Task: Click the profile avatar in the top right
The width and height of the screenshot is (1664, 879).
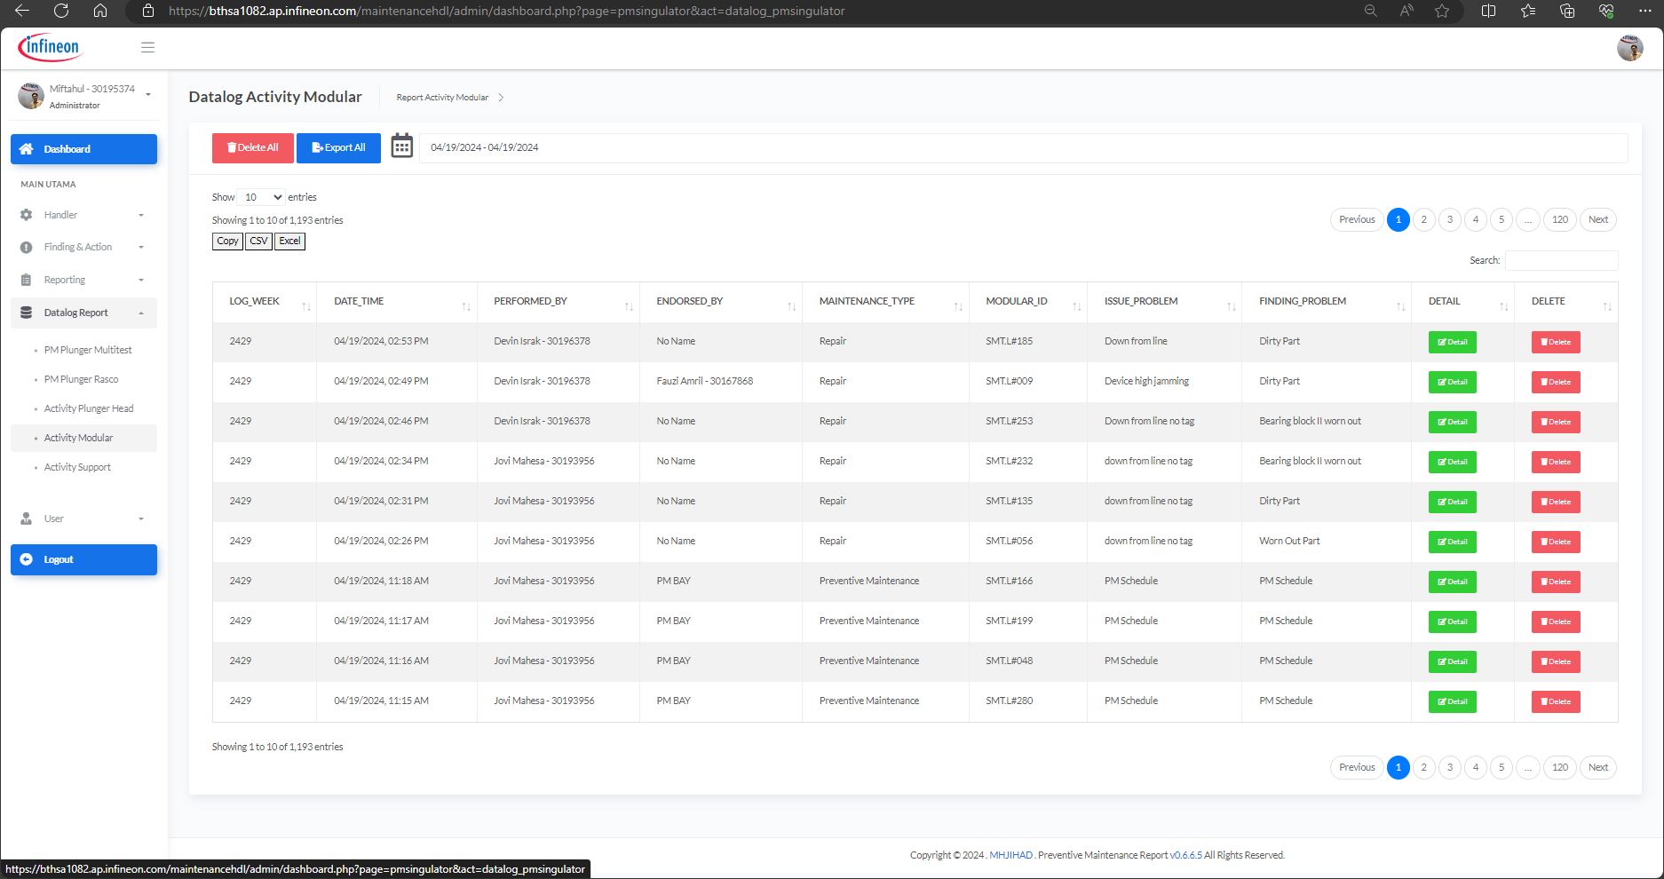Action: click(1630, 48)
